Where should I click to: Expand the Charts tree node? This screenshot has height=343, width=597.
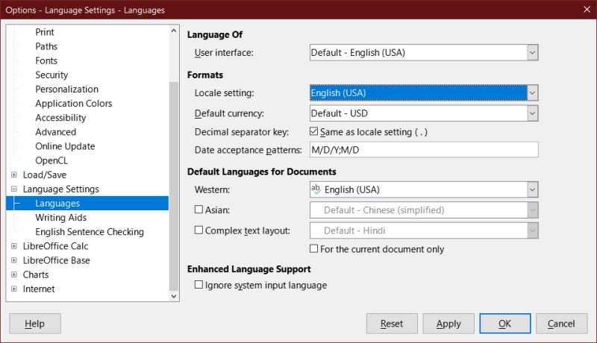(x=14, y=274)
